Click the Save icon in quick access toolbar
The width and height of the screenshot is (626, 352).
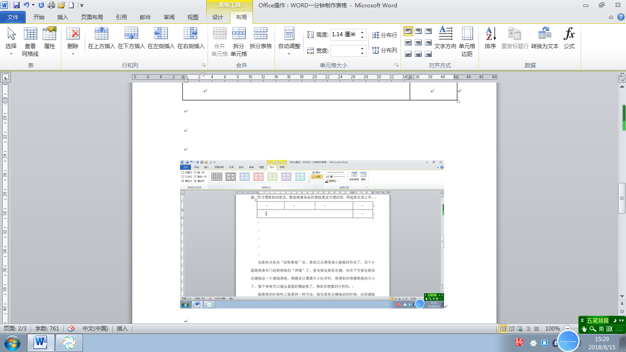(x=16, y=5)
